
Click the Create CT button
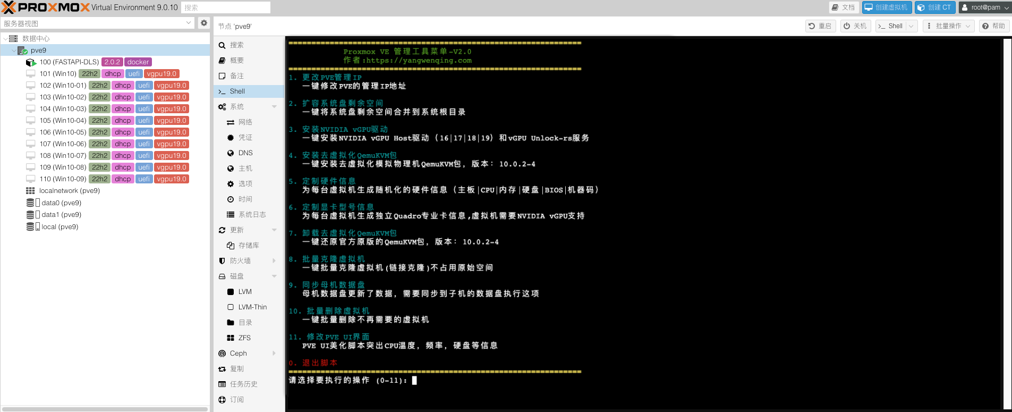[934, 7]
